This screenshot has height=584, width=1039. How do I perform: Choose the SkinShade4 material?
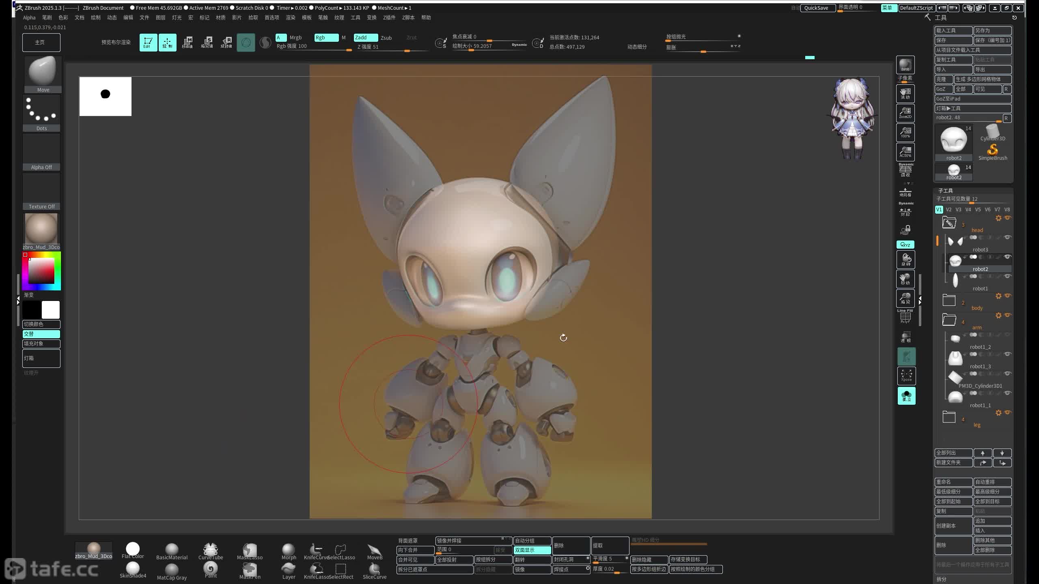(x=133, y=570)
